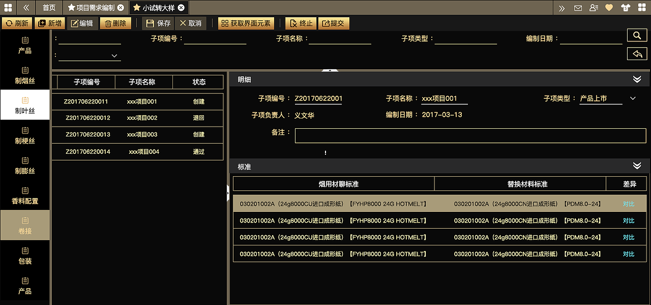This screenshot has height=305, width=651.
Task: Click the 删除 delete icon
Action: [107, 23]
